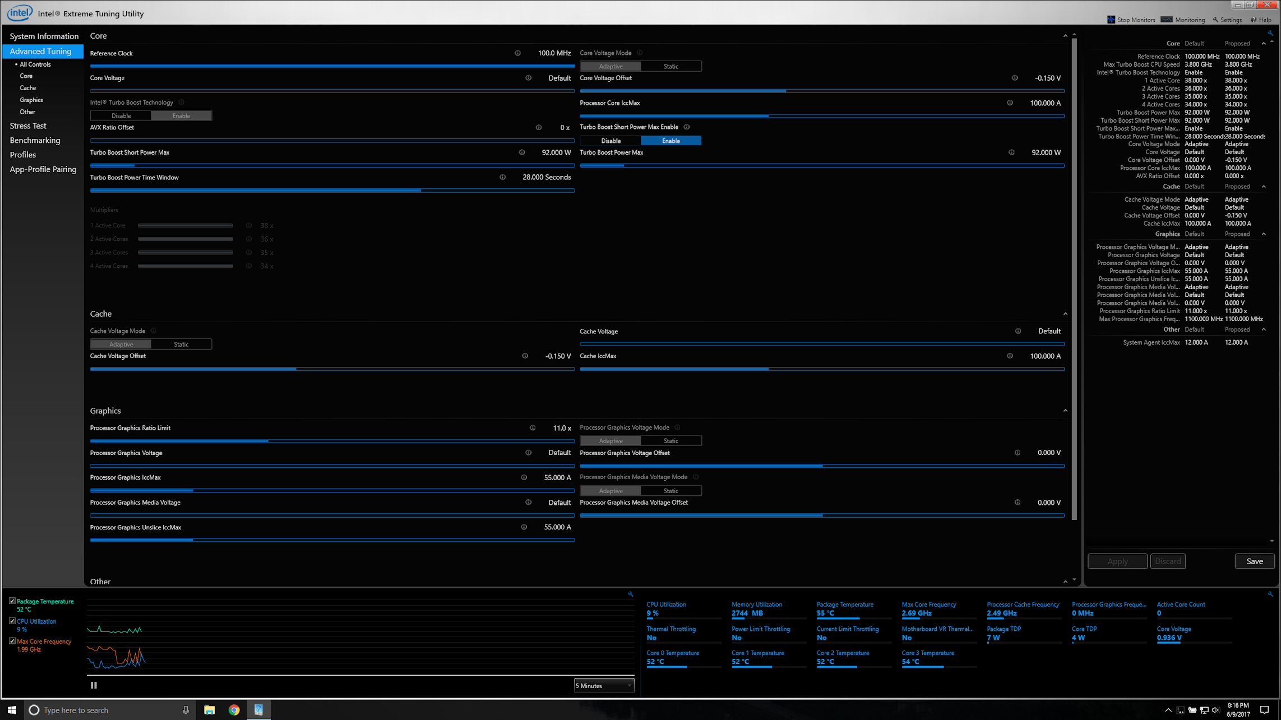Open App-Profile Pairing page
This screenshot has width=1281, height=720.
click(x=43, y=169)
